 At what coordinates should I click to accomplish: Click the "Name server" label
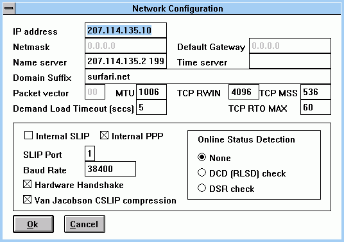(x=40, y=62)
